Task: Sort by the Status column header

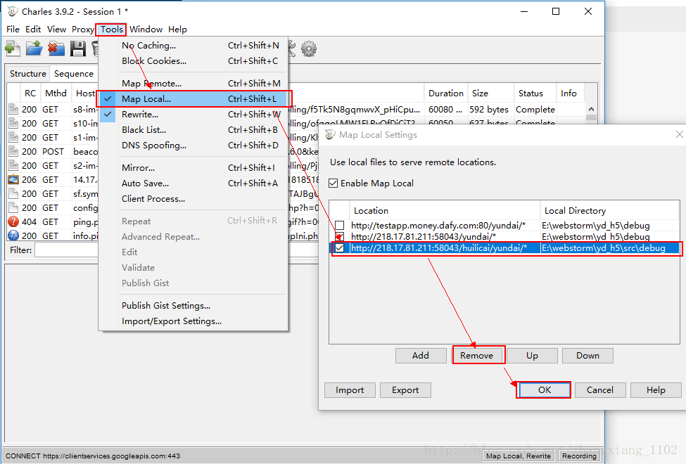Action: pyautogui.click(x=535, y=93)
